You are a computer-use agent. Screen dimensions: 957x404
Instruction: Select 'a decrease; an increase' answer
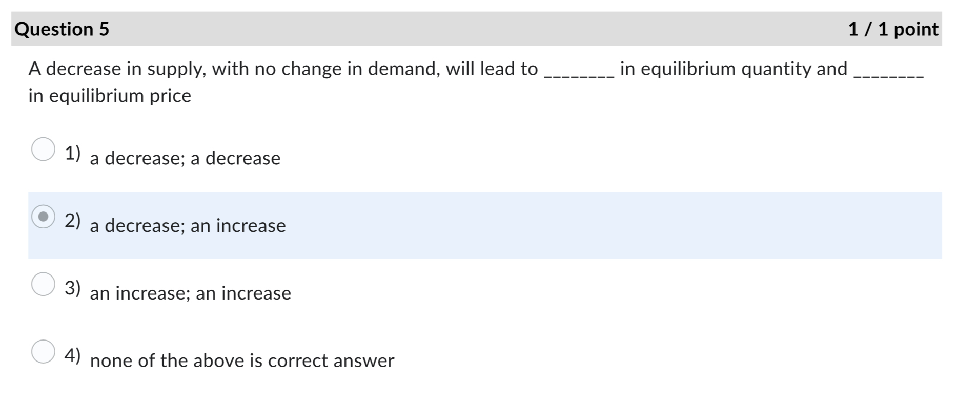(x=188, y=226)
